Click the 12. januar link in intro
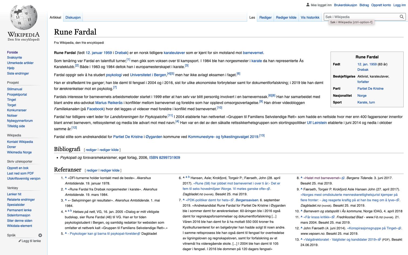 (94, 53)
